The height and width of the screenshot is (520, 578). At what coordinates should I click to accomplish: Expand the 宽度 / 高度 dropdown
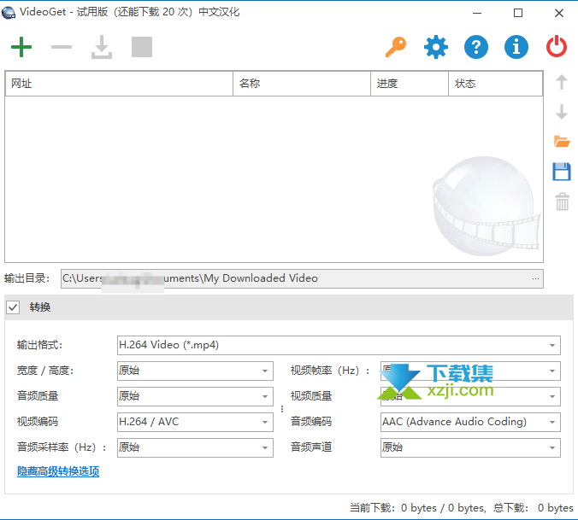tap(195, 371)
